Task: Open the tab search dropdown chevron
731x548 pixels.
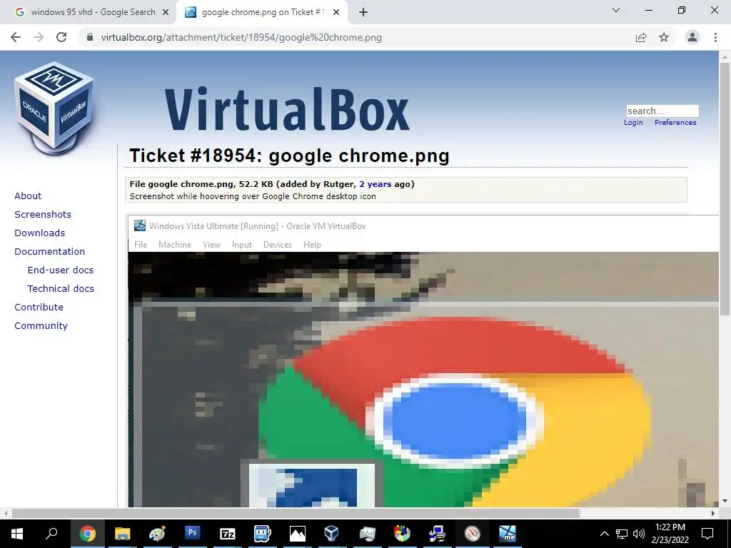Action: 616,10
